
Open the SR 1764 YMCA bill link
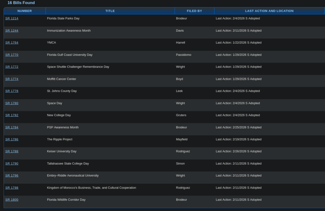click(x=12, y=42)
